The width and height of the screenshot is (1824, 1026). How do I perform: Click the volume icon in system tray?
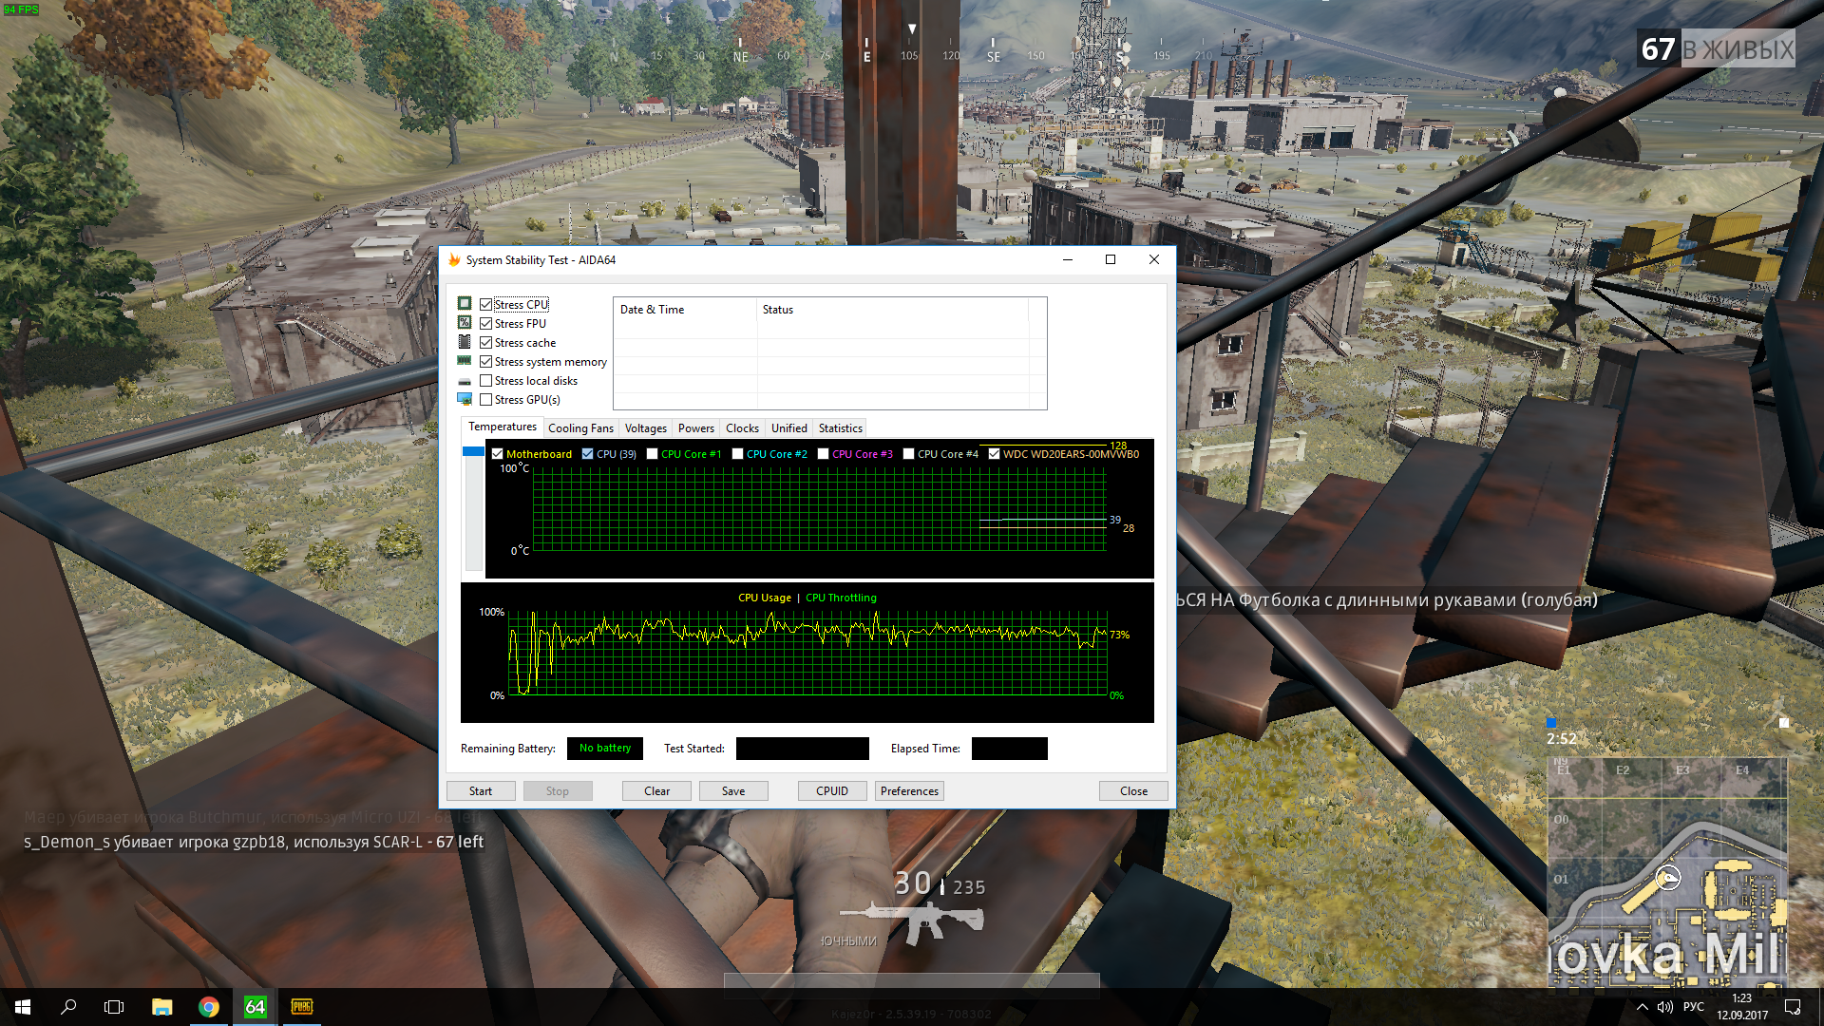(1665, 1007)
